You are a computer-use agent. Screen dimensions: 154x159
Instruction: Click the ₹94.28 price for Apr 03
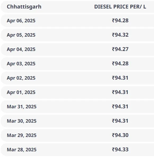coord(120,63)
